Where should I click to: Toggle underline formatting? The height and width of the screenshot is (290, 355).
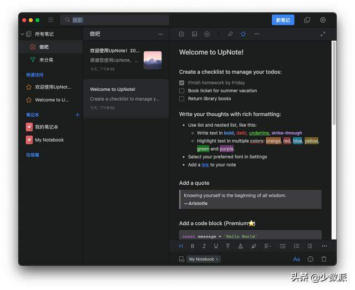216,246
